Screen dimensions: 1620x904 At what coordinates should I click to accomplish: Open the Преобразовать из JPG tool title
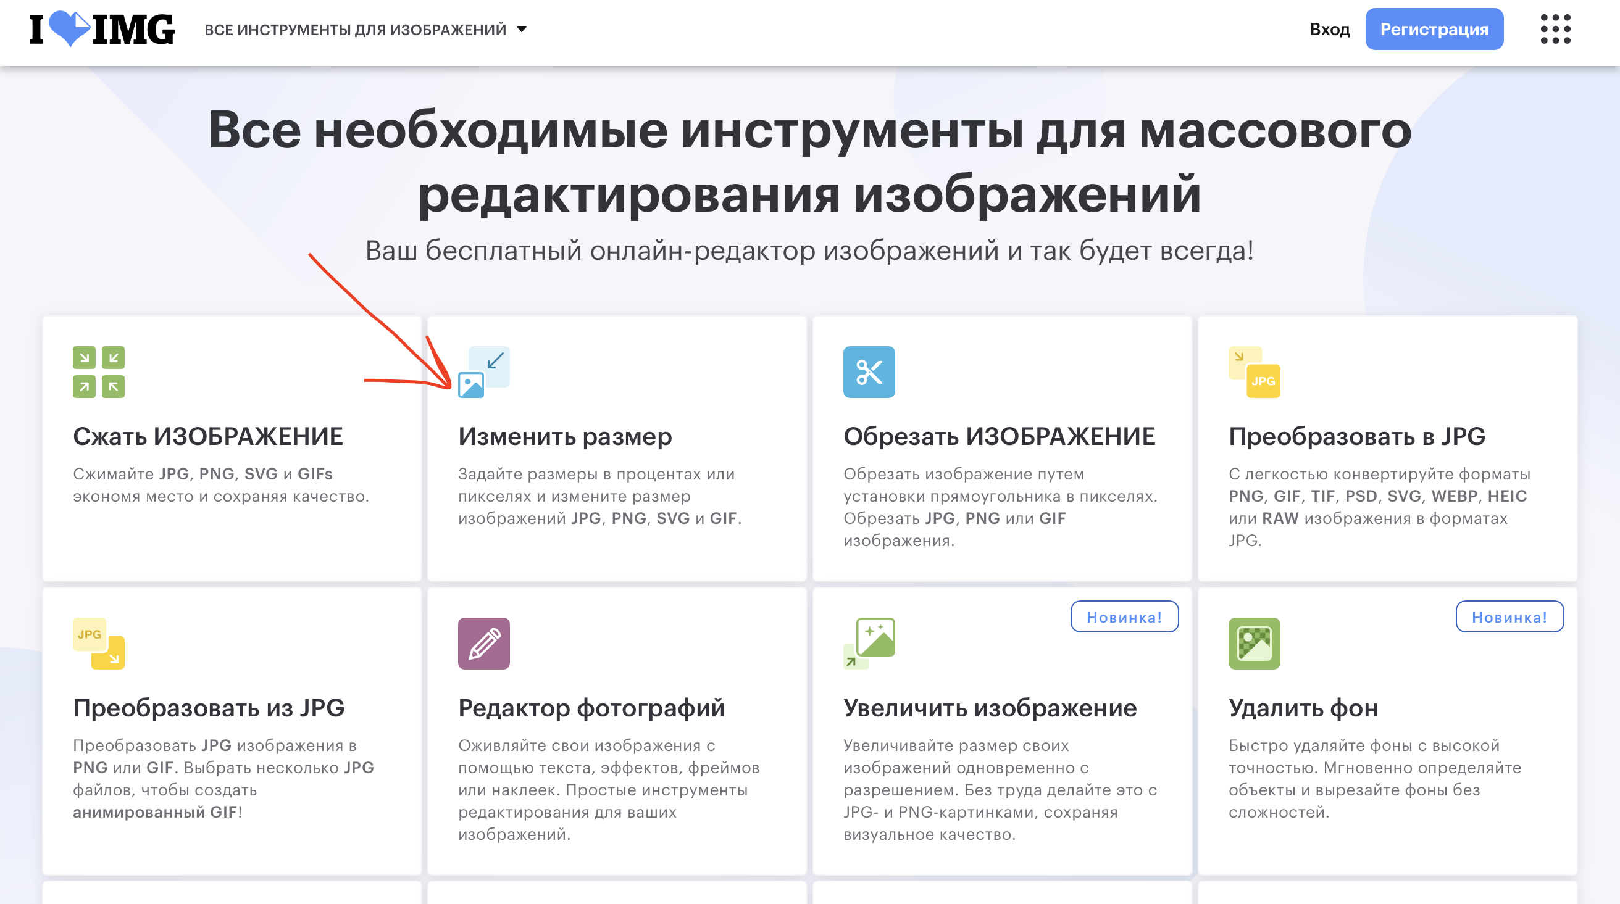(x=209, y=708)
